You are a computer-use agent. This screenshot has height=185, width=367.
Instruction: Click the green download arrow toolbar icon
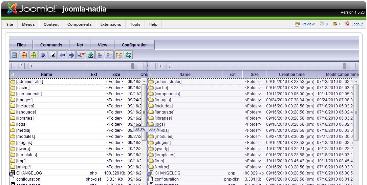[x=90, y=55]
